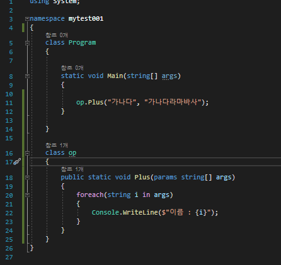Click WriteLine on line 22
Screen dimensions: 281x265
[140, 212]
